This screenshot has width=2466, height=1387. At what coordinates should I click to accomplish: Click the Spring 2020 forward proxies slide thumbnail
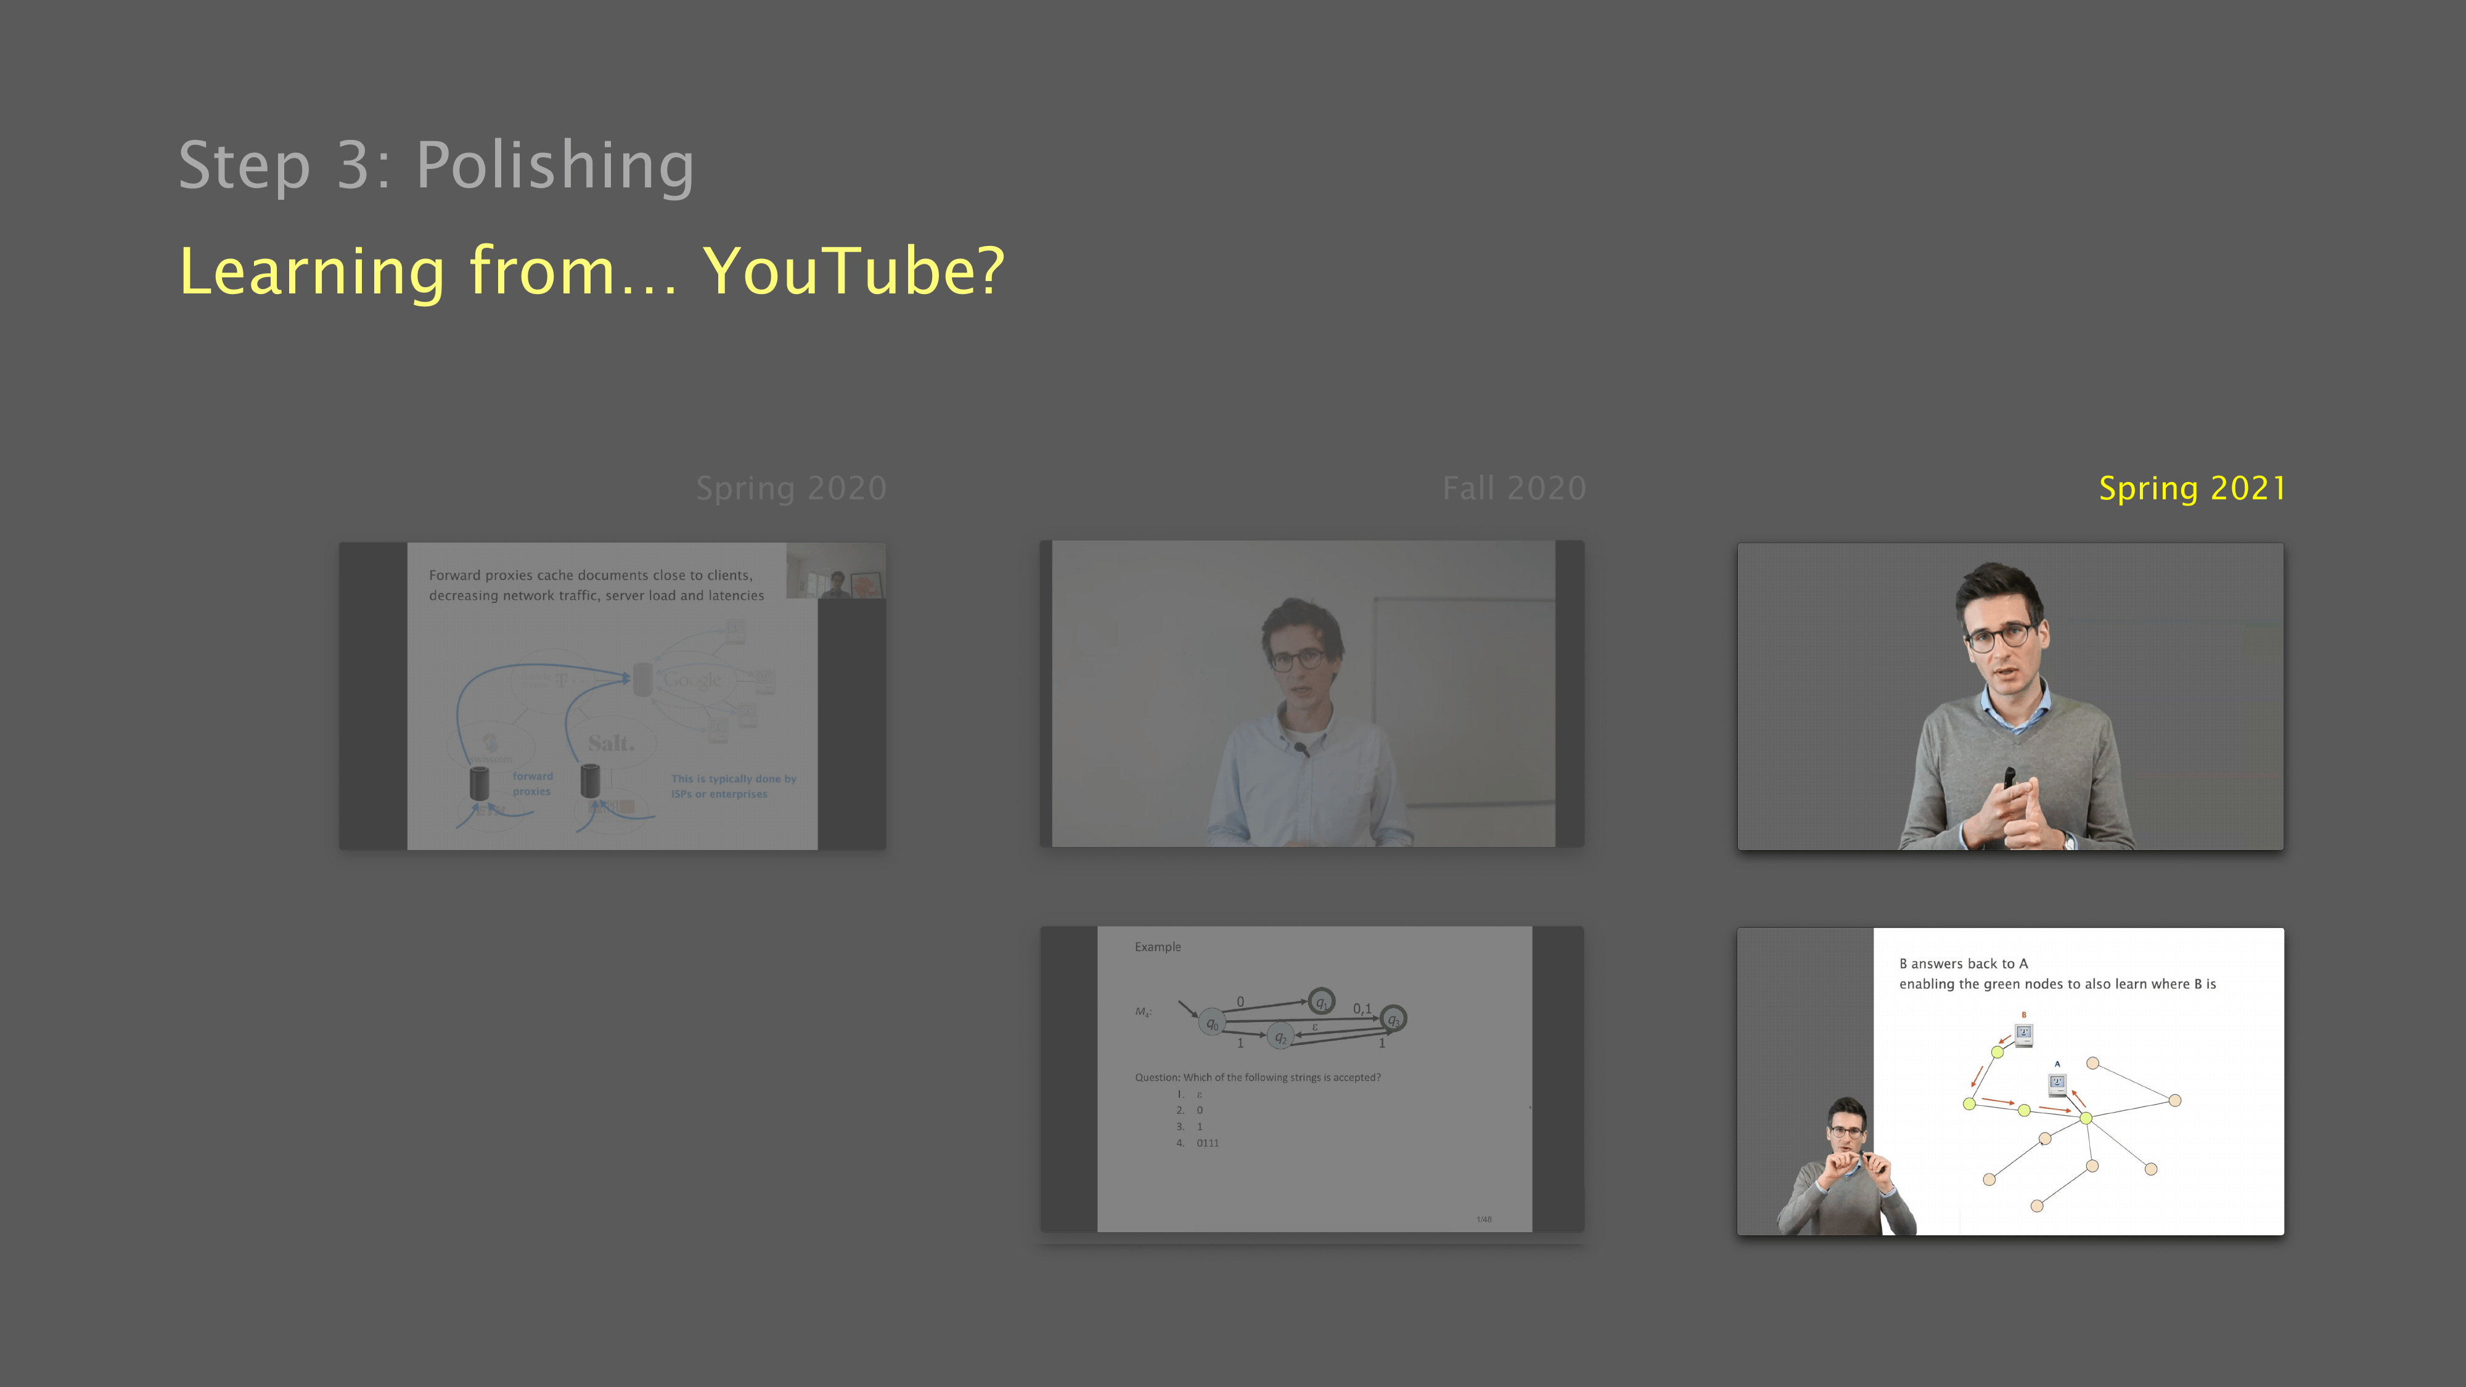point(612,696)
